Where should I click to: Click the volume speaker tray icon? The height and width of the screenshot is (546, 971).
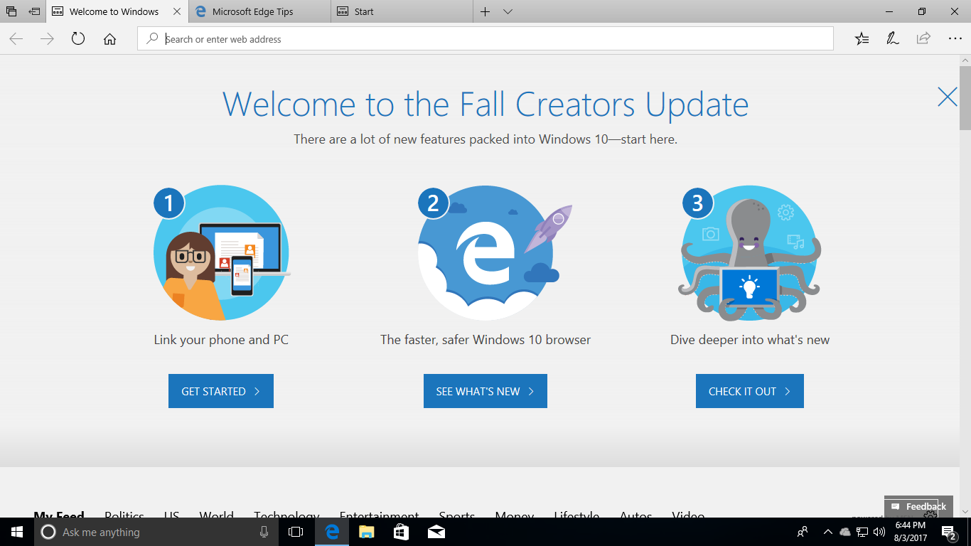[879, 532]
